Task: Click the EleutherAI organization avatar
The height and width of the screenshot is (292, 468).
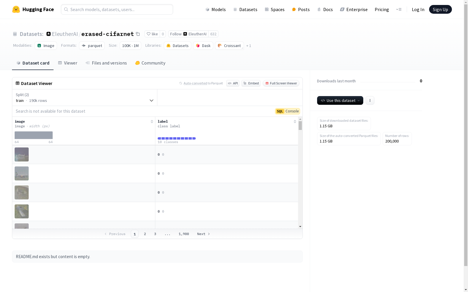Action: tap(49, 34)
